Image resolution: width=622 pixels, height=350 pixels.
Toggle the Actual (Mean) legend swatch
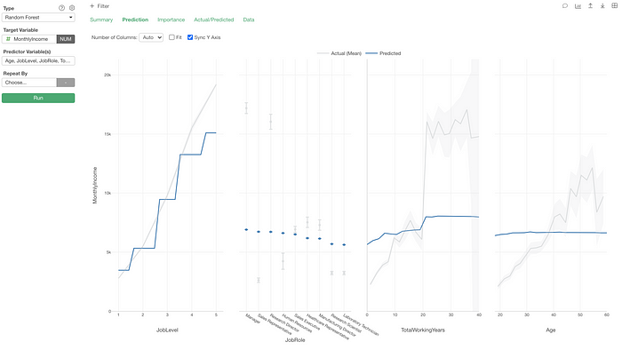pyautogui.click(x=323, y=53)
